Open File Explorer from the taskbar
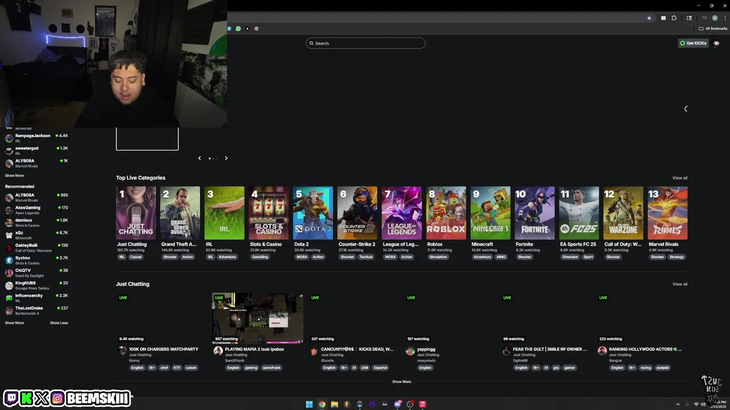Viewport: 730px width, 410px height. [x=334, y=404]
